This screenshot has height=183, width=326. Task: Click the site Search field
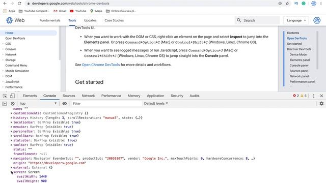pyautogui.click(x=257, y=20)
